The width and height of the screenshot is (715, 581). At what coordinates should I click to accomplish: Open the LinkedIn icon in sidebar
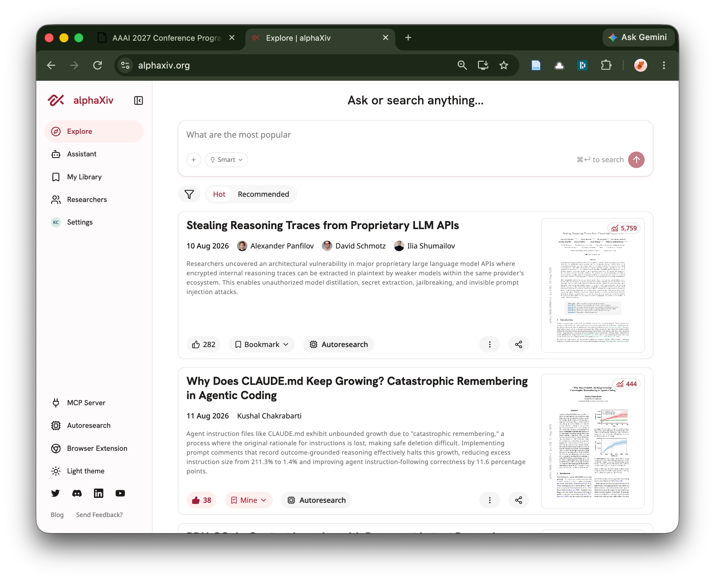coord(98,493)
